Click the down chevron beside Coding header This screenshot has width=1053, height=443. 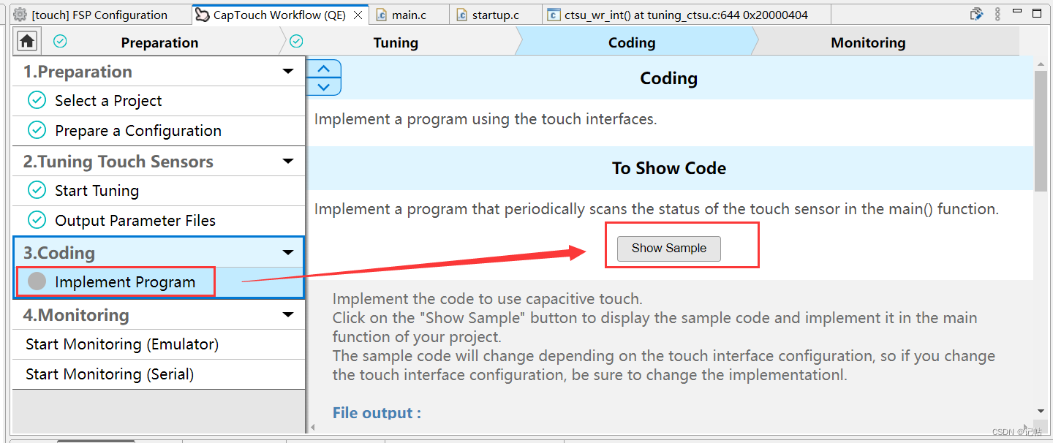[x=324, y=87]
